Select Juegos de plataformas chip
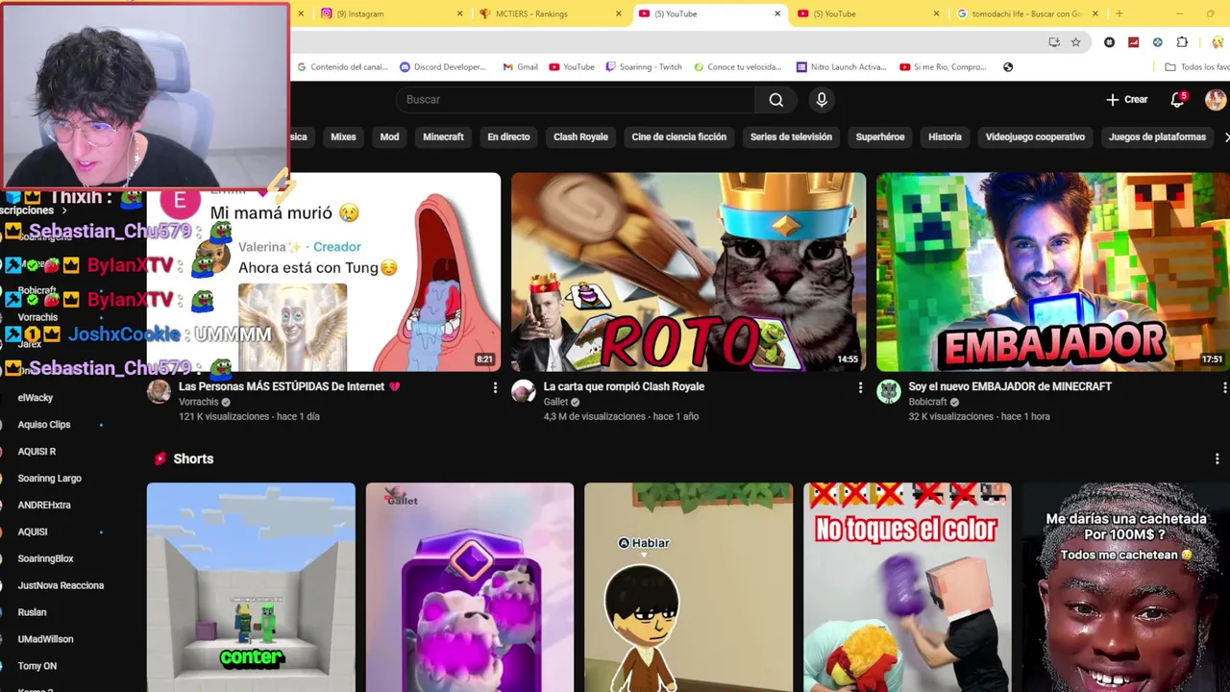The image size is (1230, 692). pyautogui.click(x=1157, y=137)
